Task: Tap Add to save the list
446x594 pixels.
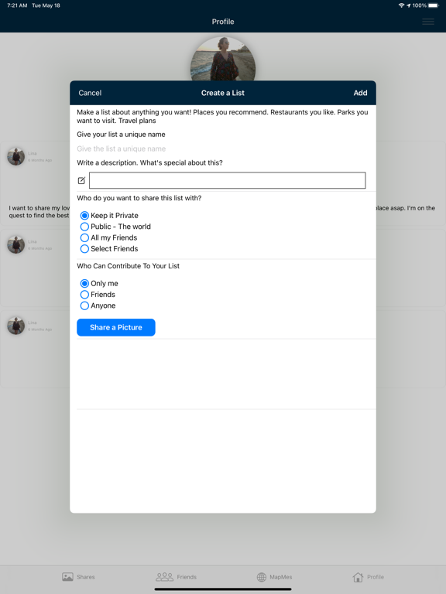Action: pos(360,93)
